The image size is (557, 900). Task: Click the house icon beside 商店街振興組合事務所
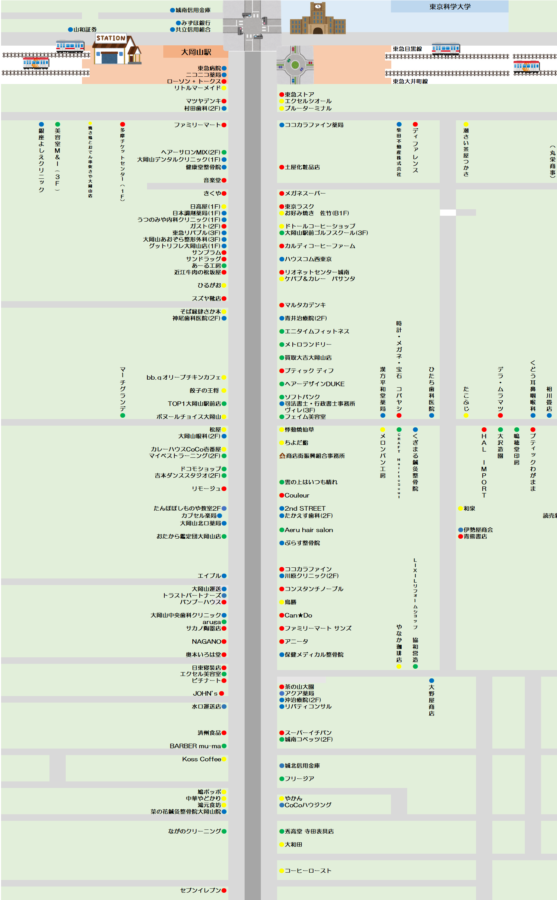[x=282, y=456]
